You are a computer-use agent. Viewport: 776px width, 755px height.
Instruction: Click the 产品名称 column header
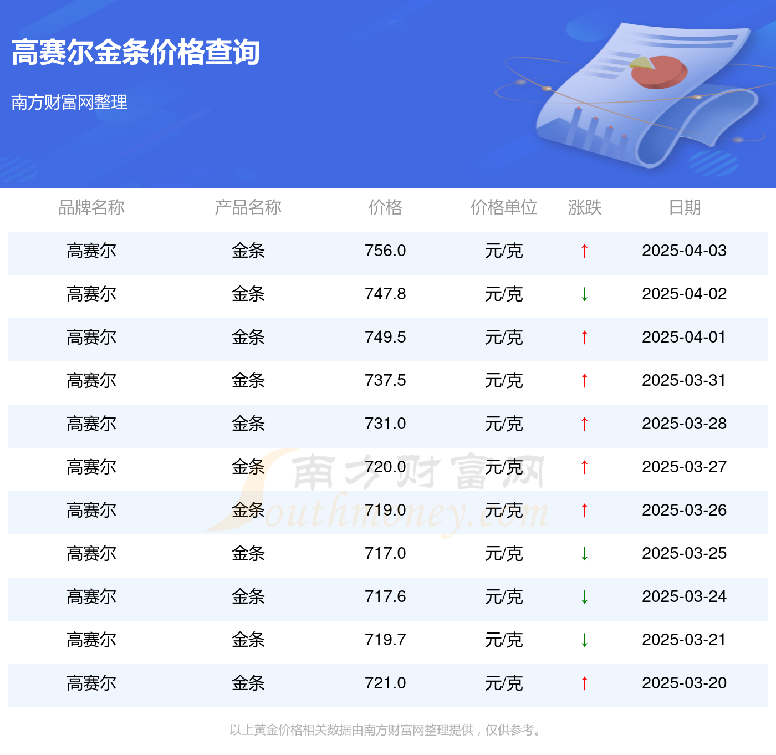click(x=248, y=207)
